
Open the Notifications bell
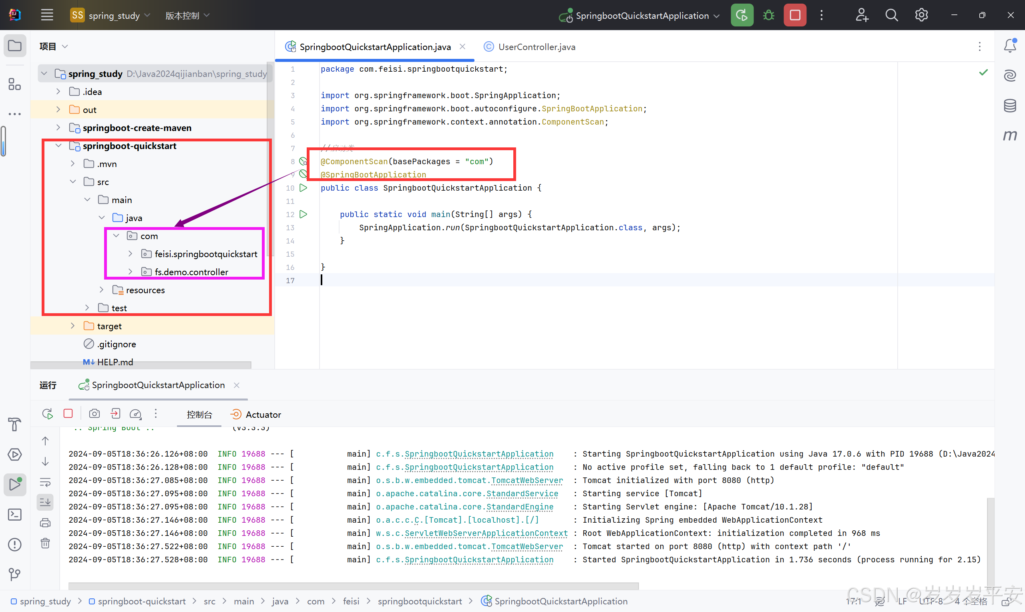[x=1010, y=45]
